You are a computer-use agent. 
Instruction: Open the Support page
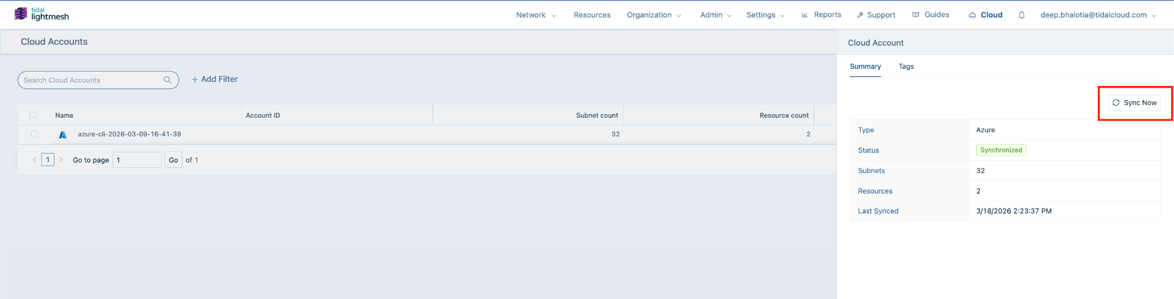(x=876, y=15)
